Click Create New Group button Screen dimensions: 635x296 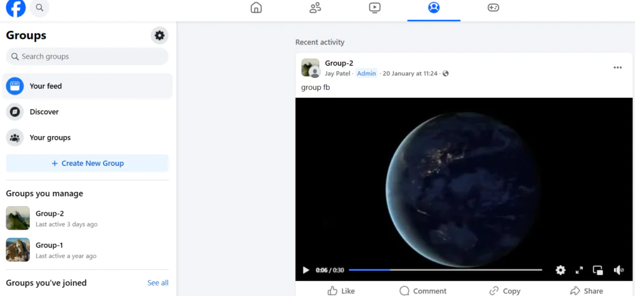tap(87, 163)
